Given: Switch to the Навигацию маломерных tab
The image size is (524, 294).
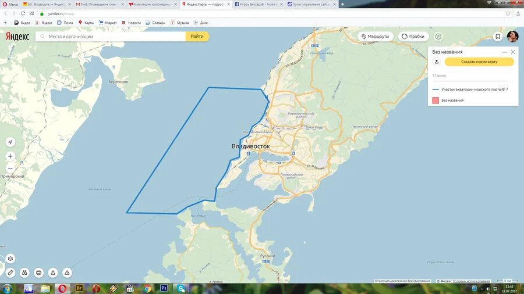Looking at the screenshot, I should tap(152, 4).
